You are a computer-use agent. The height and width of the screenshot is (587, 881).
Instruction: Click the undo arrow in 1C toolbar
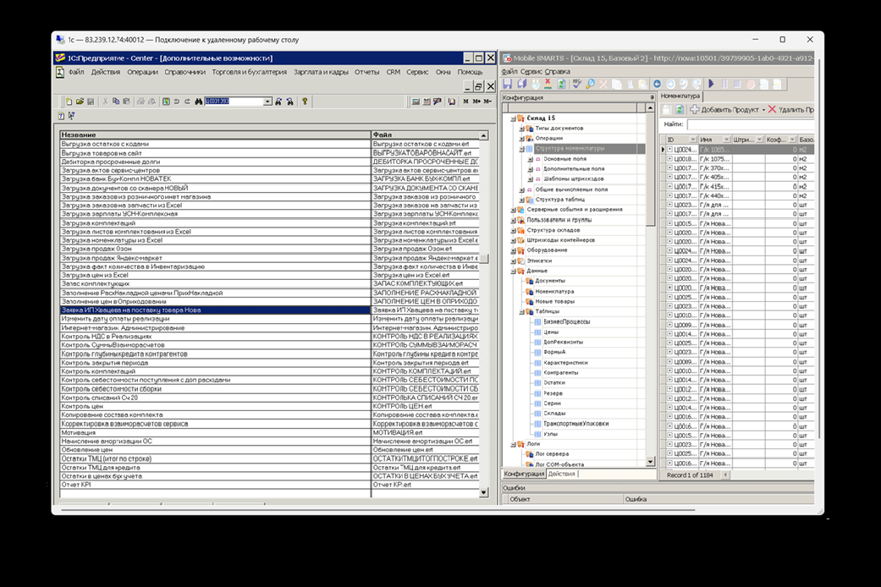coord(176,101)
